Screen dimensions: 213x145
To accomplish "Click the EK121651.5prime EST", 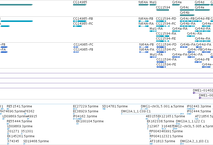I will (158, 119).
